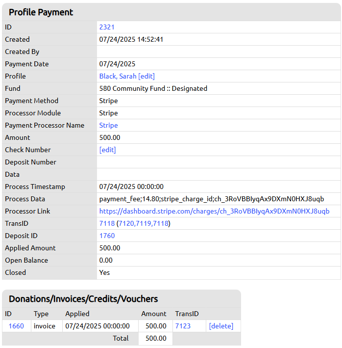
Task: Open transaction 7120,7119,7118 link in parentheses
Action: coord(144,223)
